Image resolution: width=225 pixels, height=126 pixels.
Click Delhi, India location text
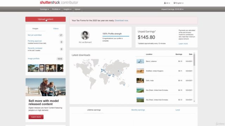pyautogui.click(x=150, y=80)
